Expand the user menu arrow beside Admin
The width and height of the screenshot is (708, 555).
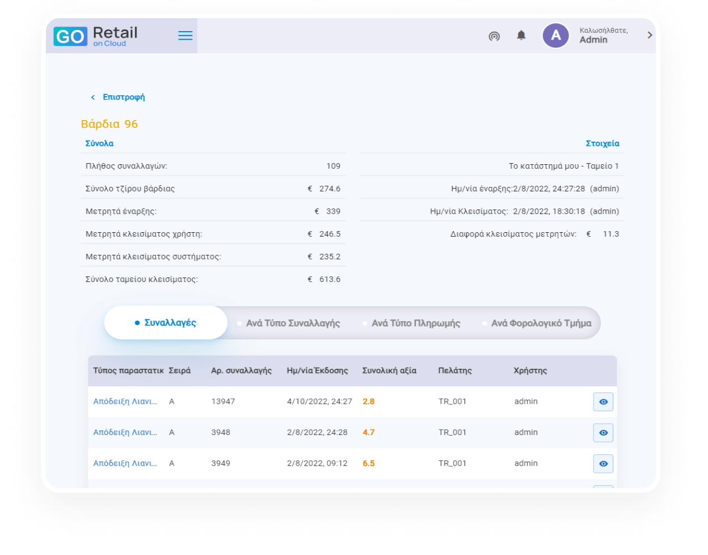650,35
